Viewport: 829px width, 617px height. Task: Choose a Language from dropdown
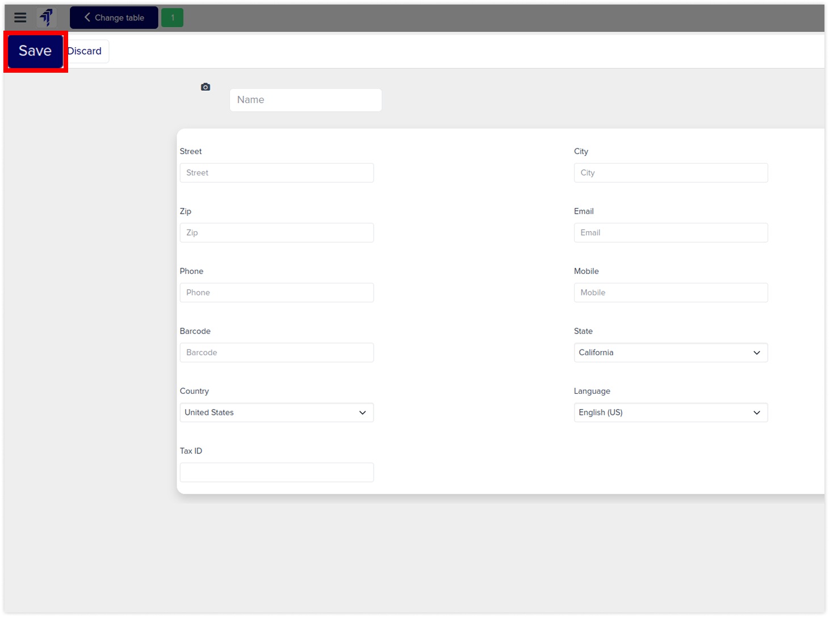pyautogui.click(x=670, y=412)
